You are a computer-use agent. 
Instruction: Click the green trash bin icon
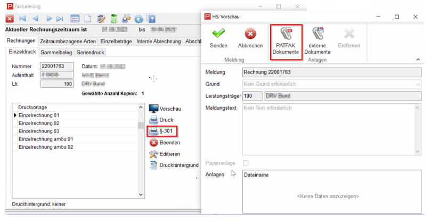113,19
